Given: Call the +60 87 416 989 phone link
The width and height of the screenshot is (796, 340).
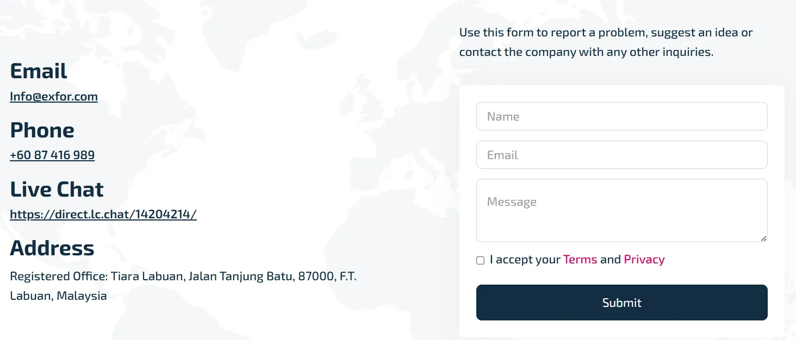Looking at the screenshot, I should (52, 155).
